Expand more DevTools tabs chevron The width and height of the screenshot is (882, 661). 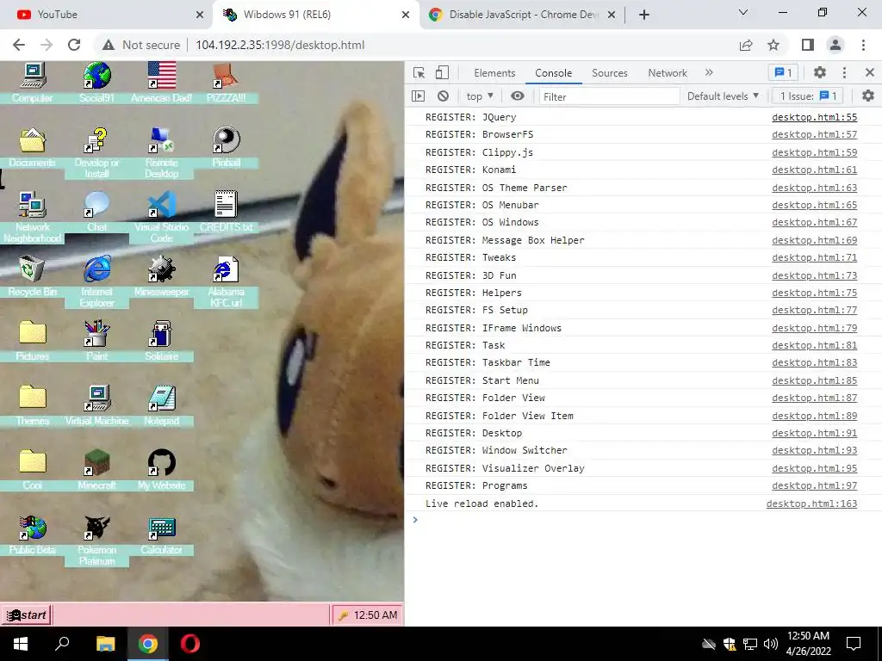[x=709, y=72]
